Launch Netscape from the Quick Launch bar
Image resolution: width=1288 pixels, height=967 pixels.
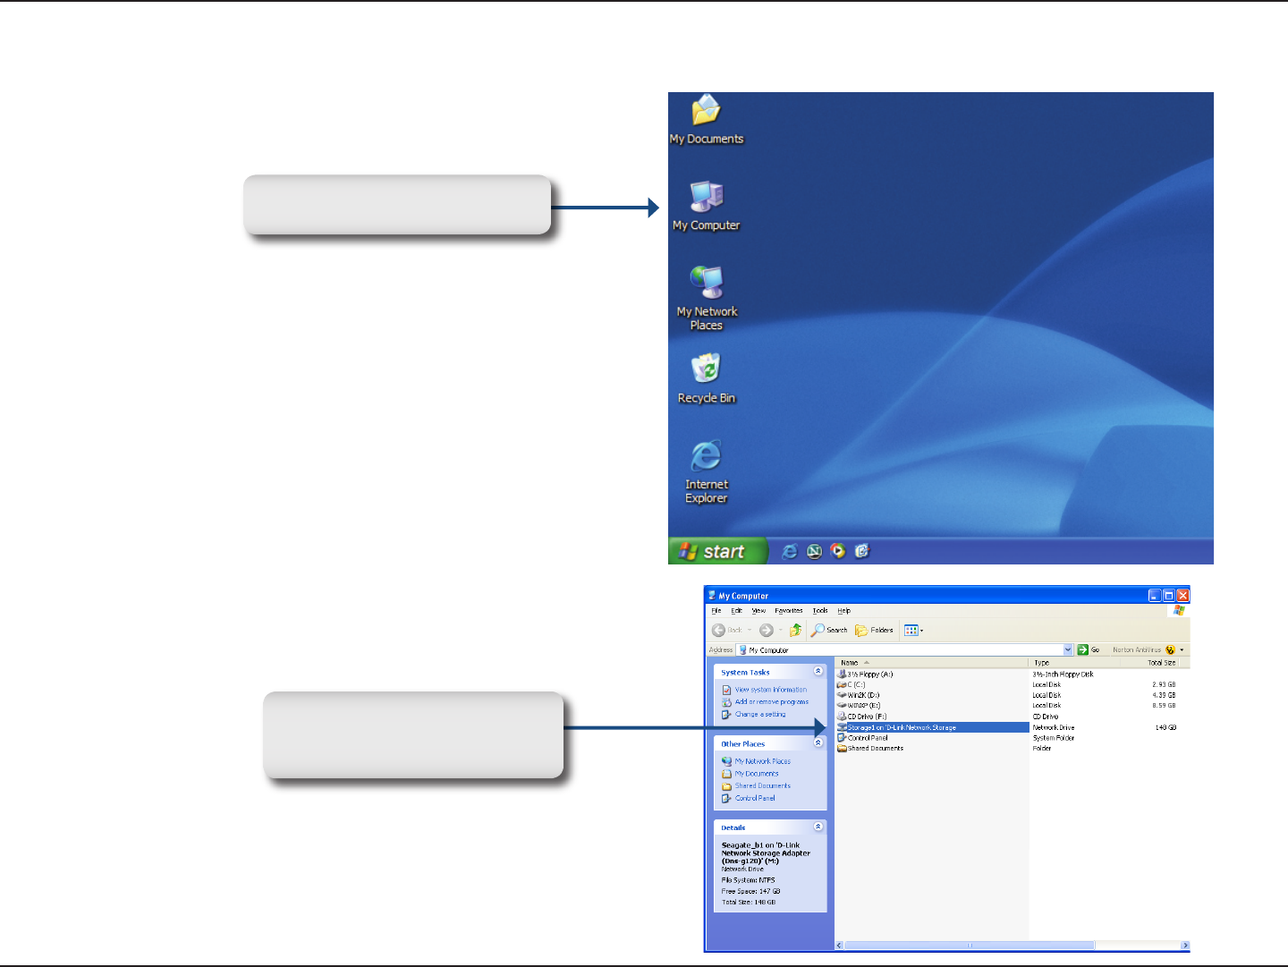coord(814,551)
